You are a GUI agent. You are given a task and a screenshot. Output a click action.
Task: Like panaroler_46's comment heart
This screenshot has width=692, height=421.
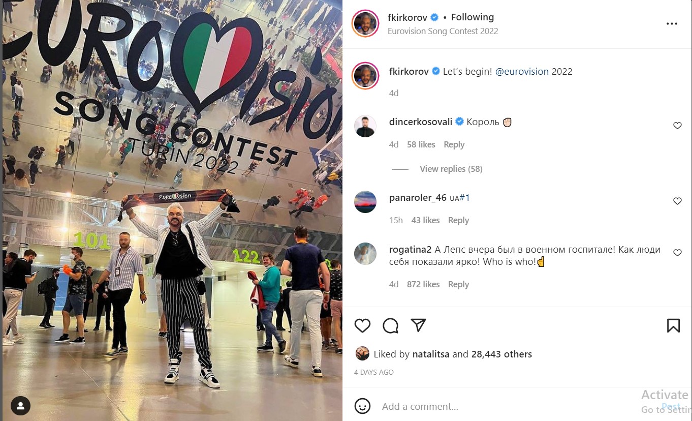pos(677,201)
